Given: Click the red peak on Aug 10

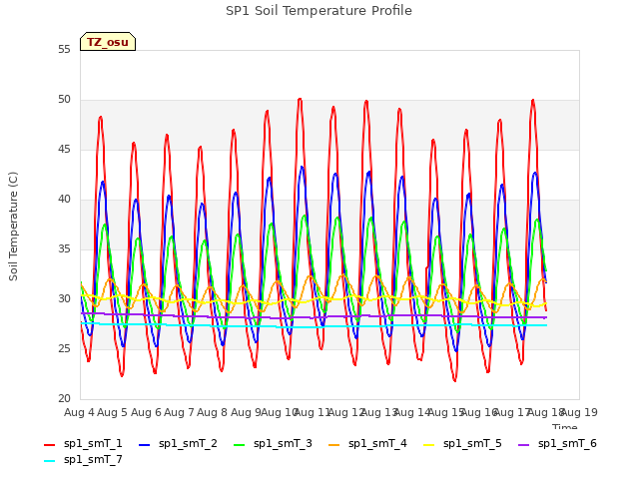Looking at the screenshot, I should click(x=300, y=99).
